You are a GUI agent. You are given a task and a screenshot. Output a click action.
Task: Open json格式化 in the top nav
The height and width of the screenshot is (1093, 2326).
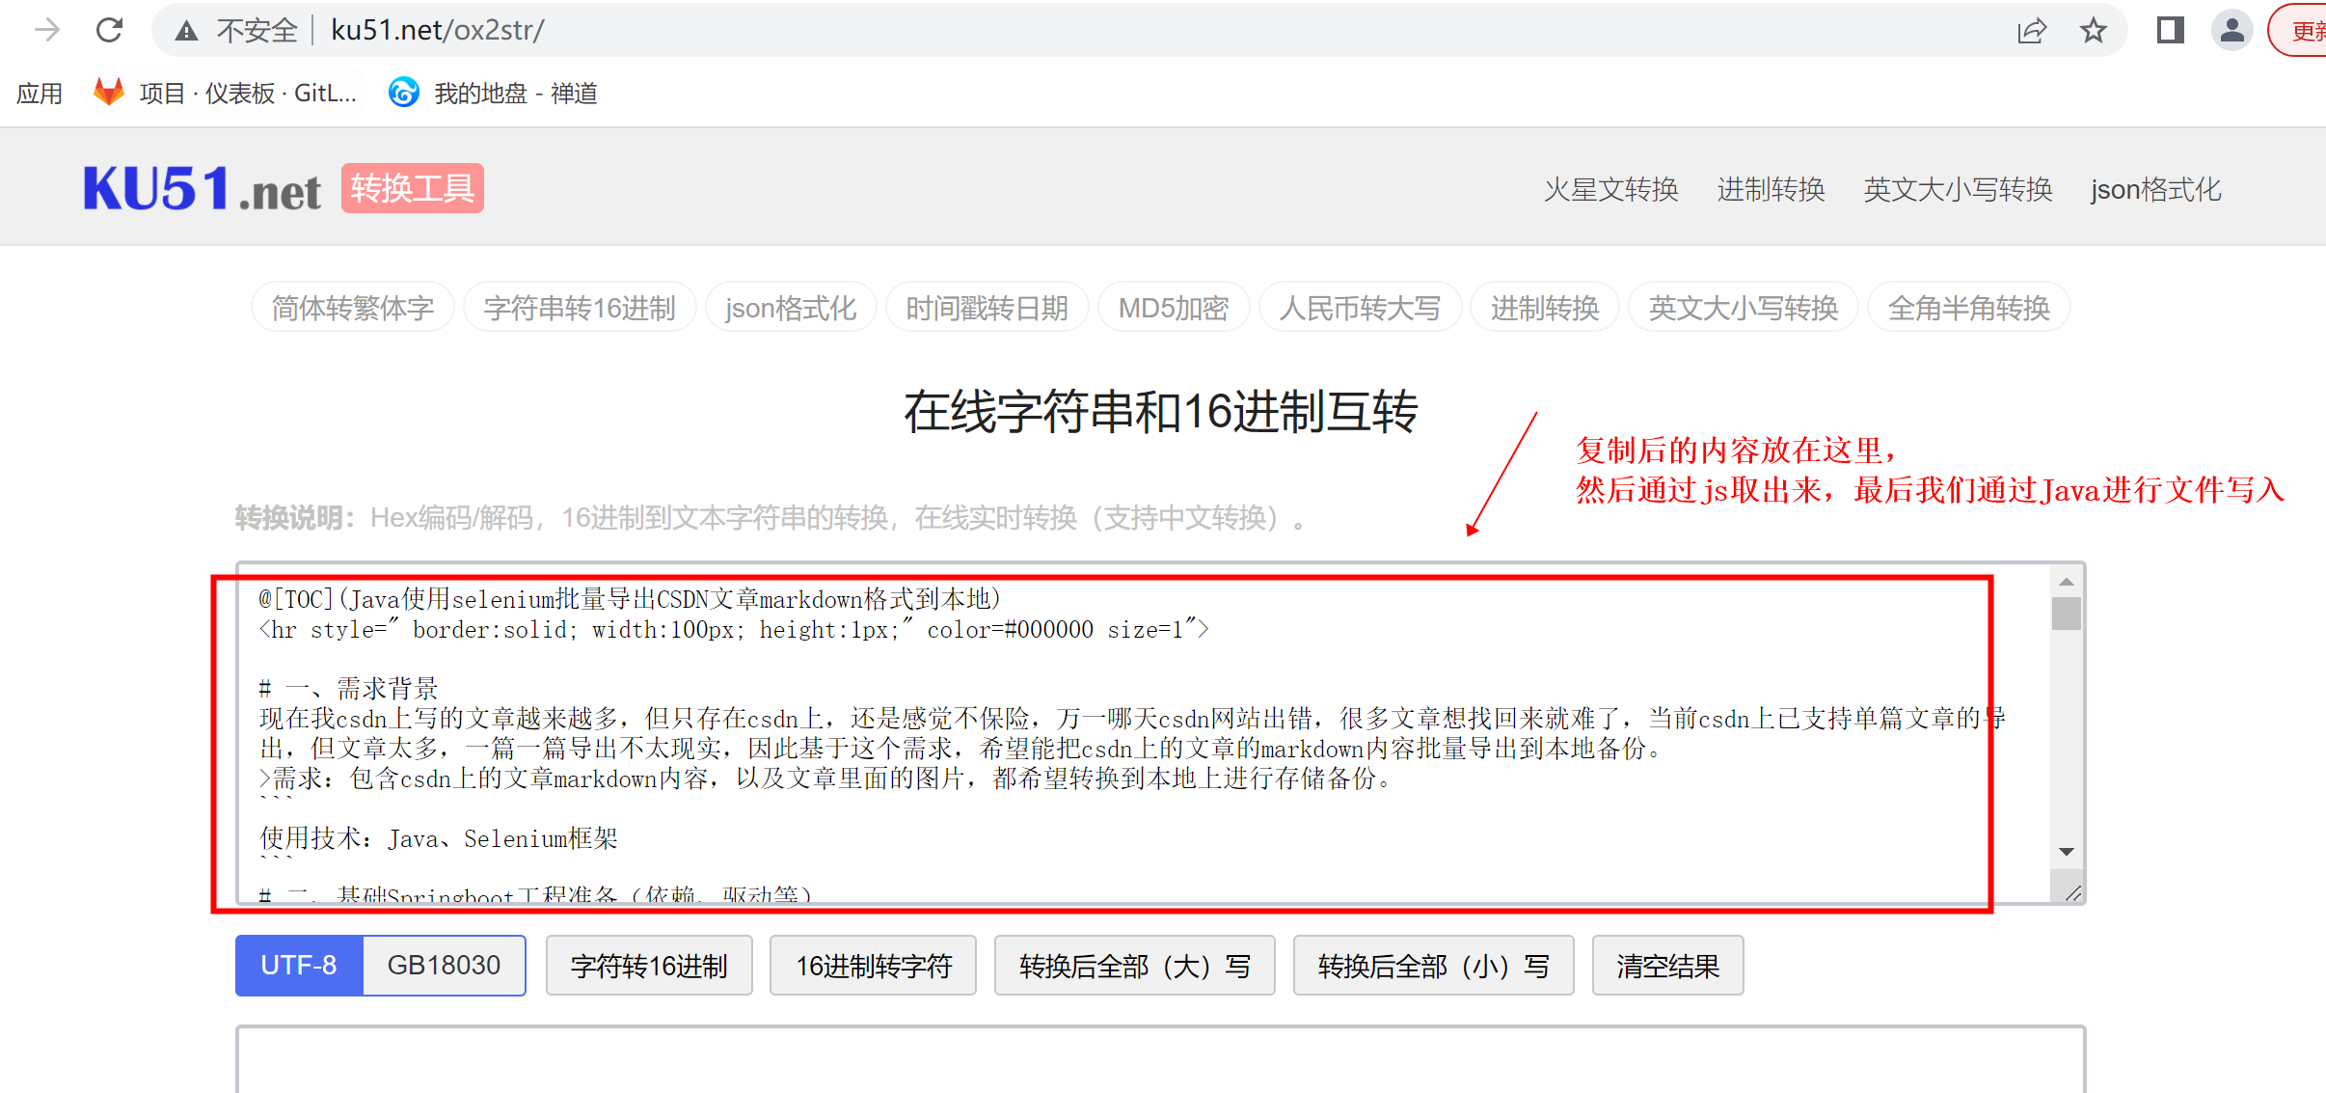click(2155, 189)
